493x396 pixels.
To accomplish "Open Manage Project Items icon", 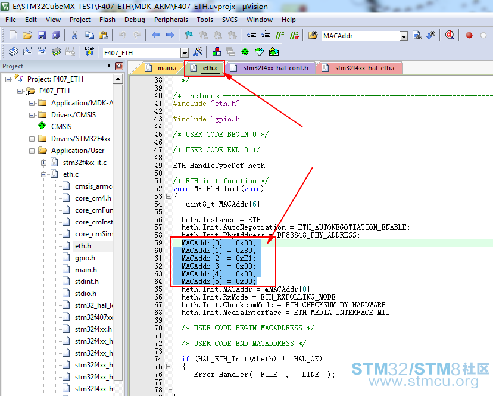I will point(216,52).
